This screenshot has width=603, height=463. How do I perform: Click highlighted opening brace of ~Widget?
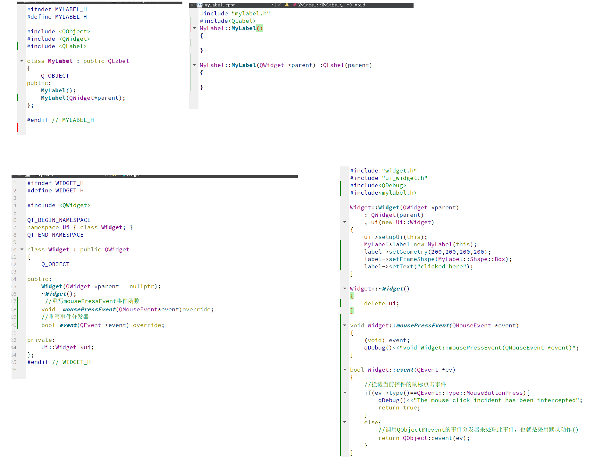pos(352,296)
